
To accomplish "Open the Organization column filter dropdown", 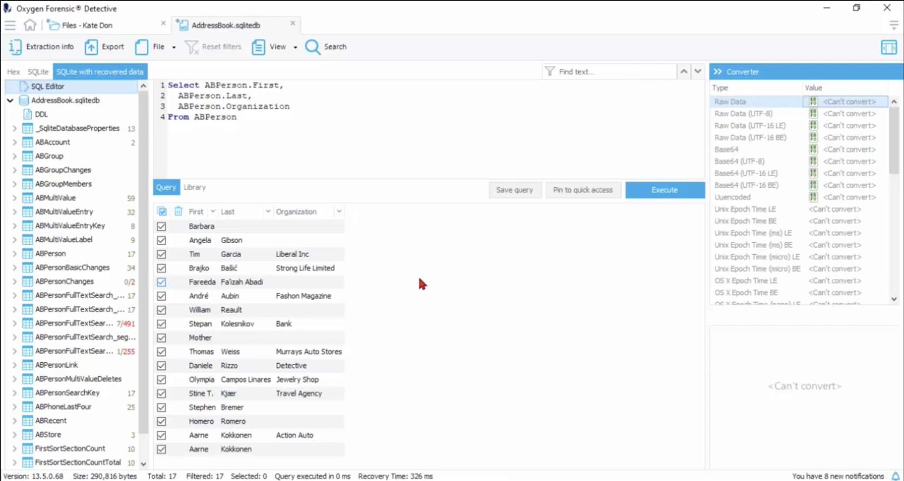I will pos(339,211).
